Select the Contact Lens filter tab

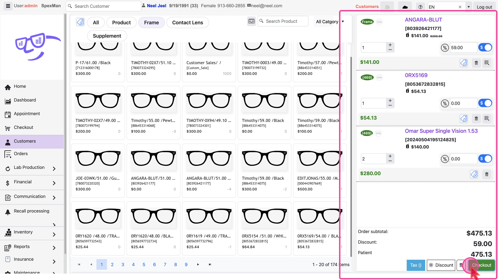188,23
